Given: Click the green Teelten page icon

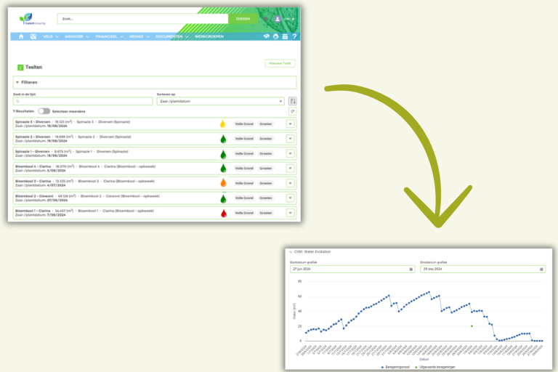Looking at the screenshot, I should coord(20,68).
